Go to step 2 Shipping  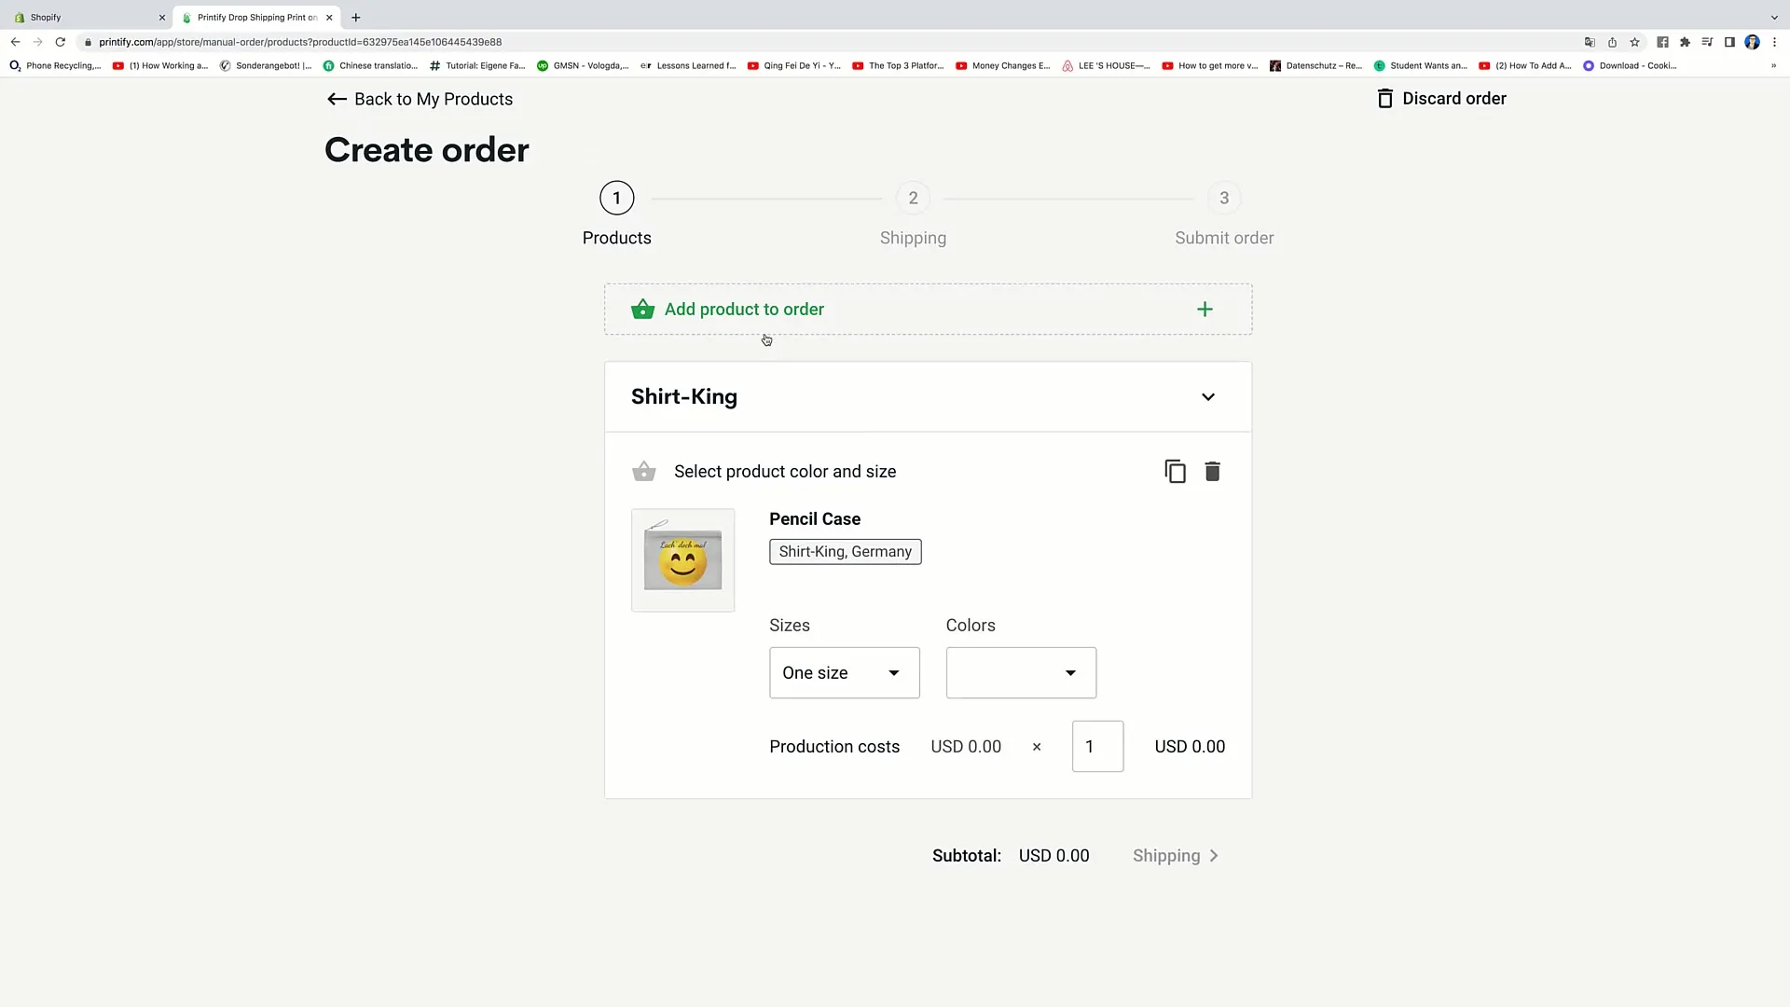[x=913, y=214]
